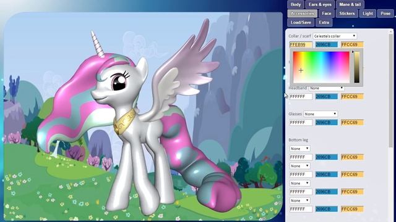Click the Glasses row FFCC69 color field

coord(352,123)
